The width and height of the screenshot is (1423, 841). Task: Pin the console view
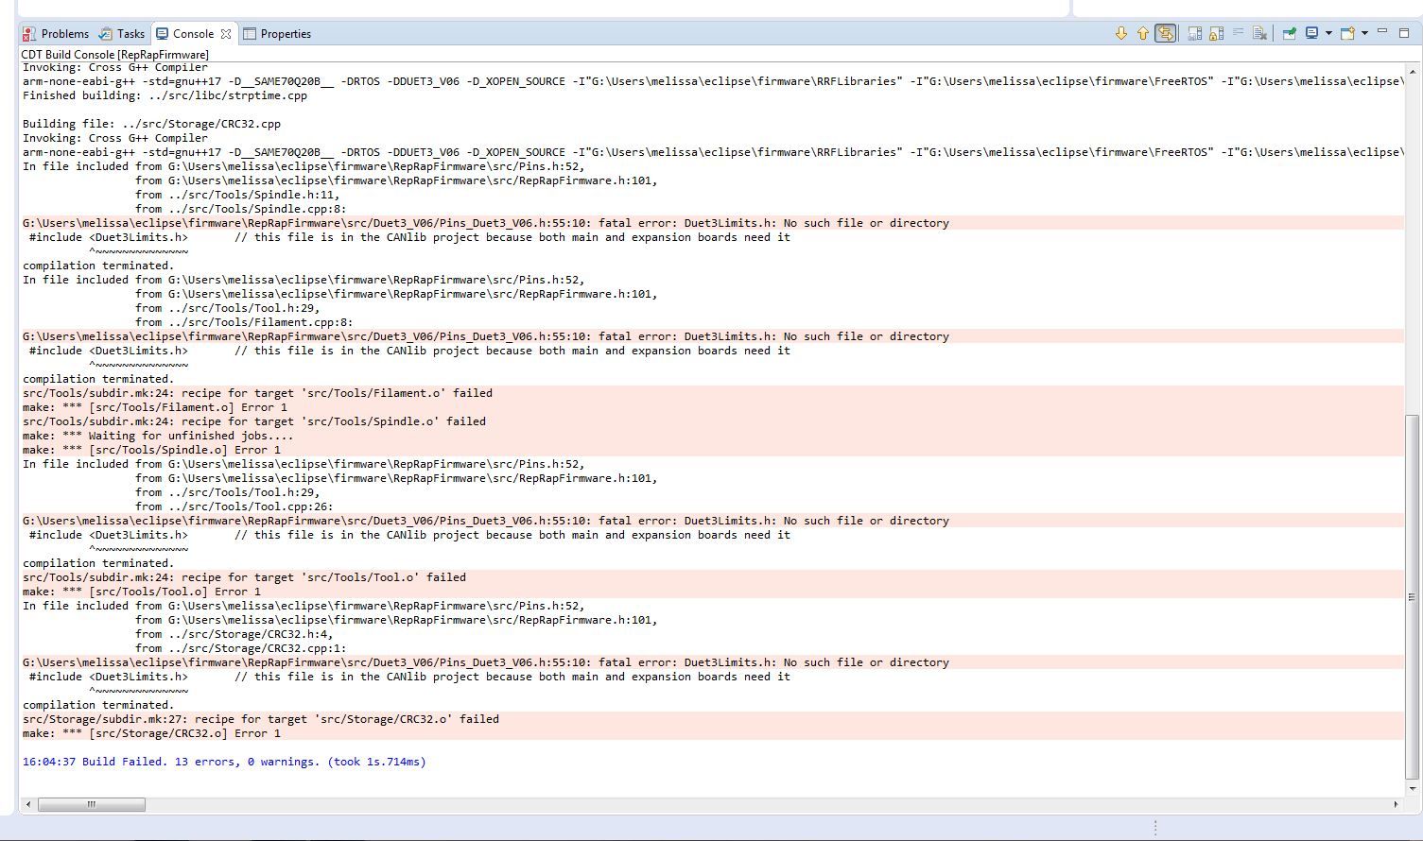click(x=1289, y=33)
